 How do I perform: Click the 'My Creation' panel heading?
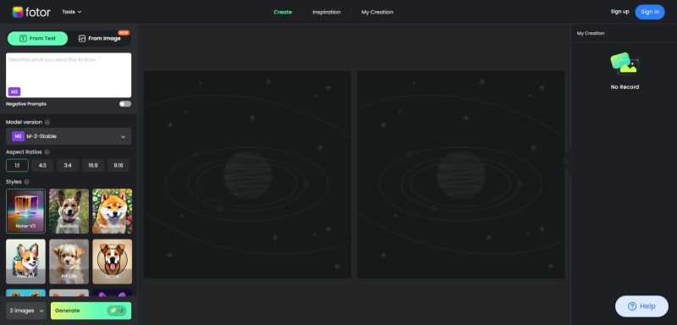coord(591,33)
